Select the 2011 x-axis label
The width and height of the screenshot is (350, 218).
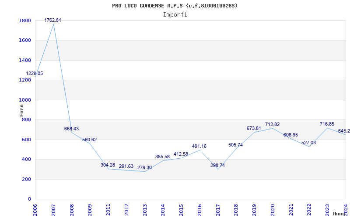[108, 210]
